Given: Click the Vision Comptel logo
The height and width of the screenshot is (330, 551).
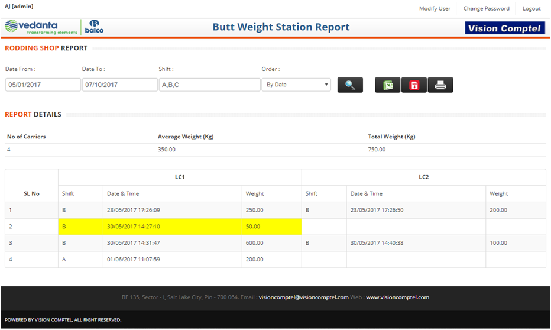Looking at the screenshot, I should (x=504, y=28).
